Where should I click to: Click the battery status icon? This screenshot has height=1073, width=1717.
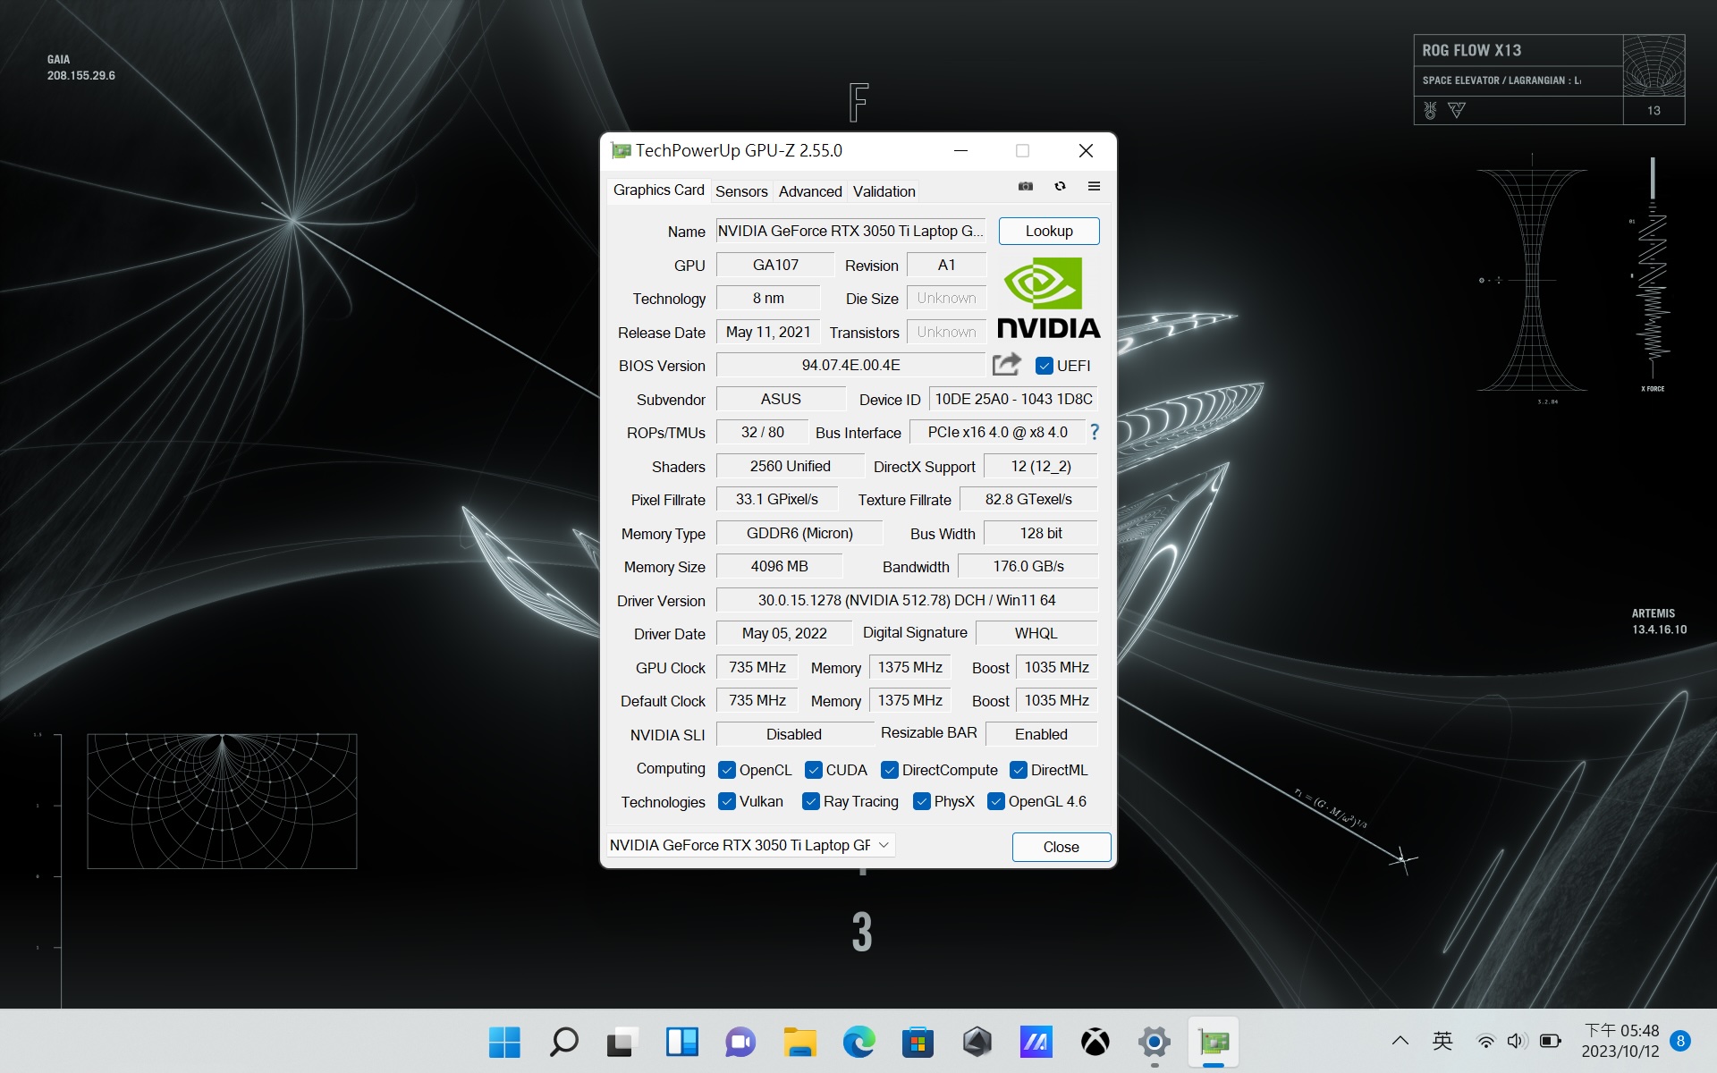[1550, 1041]
